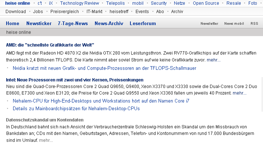This screenshot has width=263, height=148.
Task: Go to the Security section
Action: (x=159, y=3)
